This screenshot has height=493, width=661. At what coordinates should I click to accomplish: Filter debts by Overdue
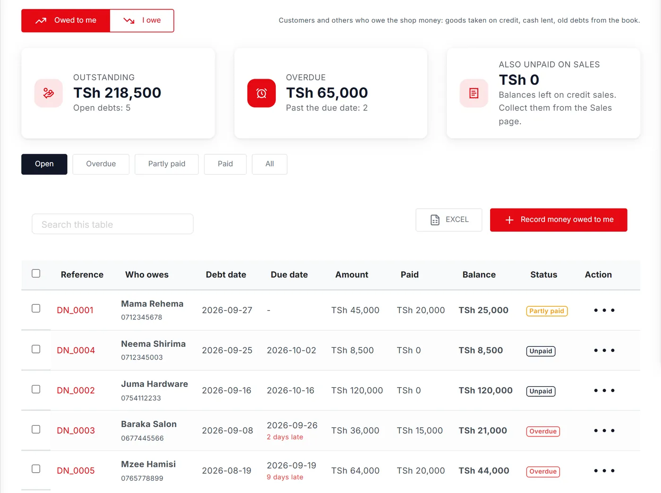point(101,164)
